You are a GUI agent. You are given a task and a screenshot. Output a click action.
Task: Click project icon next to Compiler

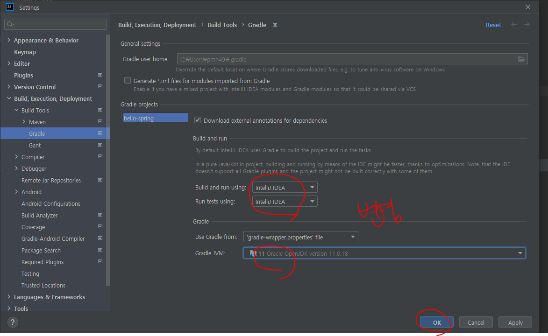click(x=100, y=156)
